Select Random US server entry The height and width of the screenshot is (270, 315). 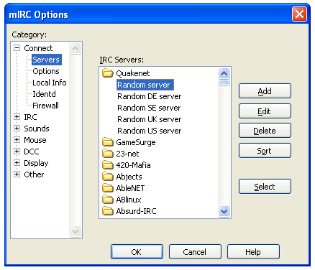click(149, 131)
